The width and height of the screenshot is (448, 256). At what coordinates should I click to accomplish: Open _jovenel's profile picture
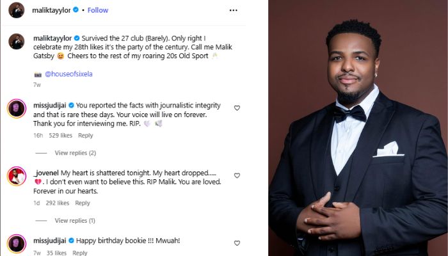pos(17,176)
